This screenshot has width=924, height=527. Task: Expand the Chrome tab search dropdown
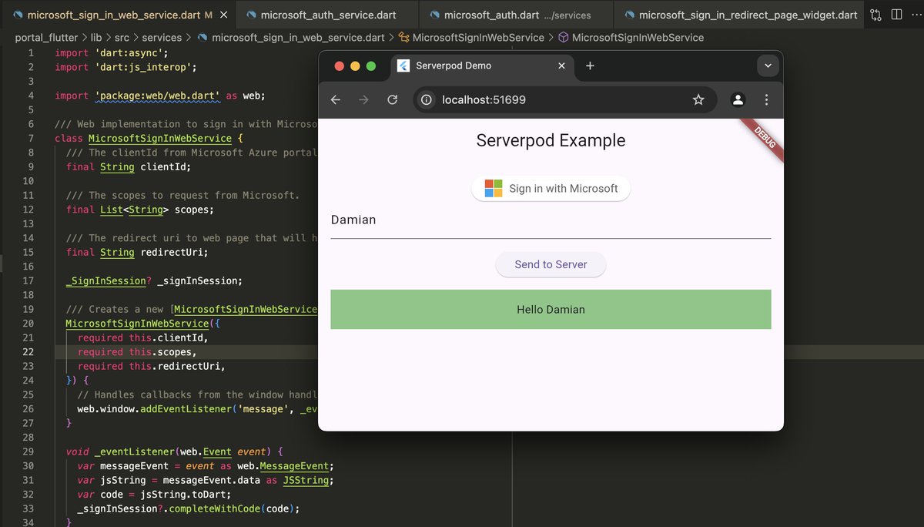coord(768,66)
